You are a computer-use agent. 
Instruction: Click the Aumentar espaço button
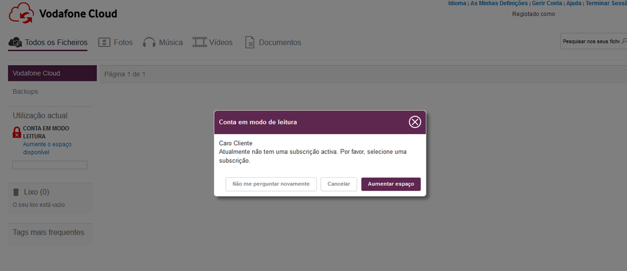[x=390, y=184]
